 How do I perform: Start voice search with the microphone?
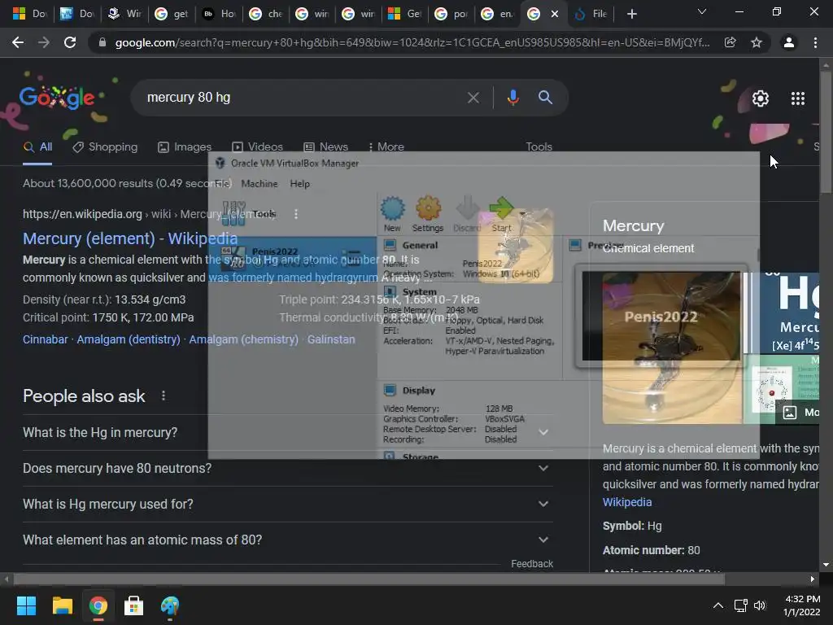512,98
